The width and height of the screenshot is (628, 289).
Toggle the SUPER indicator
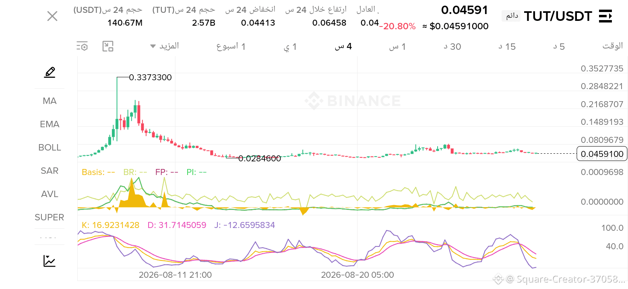[50, 217]
